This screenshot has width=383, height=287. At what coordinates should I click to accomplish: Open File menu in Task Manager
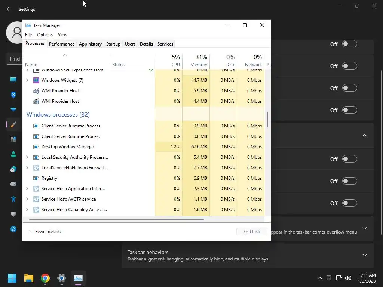coord(28,35)
